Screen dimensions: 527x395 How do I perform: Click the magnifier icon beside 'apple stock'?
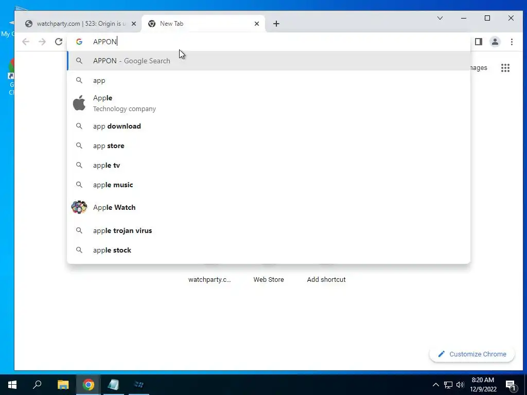coord(79,250)
